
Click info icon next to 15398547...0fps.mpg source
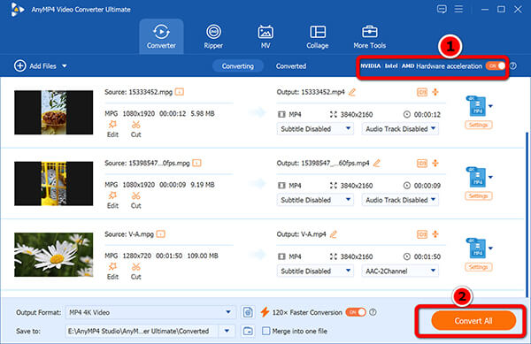[196, 163]
